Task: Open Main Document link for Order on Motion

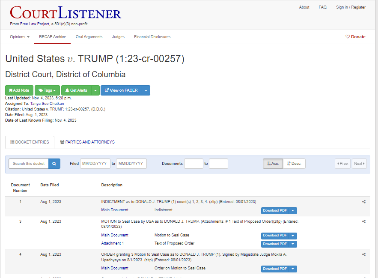Action: [115, 268]
